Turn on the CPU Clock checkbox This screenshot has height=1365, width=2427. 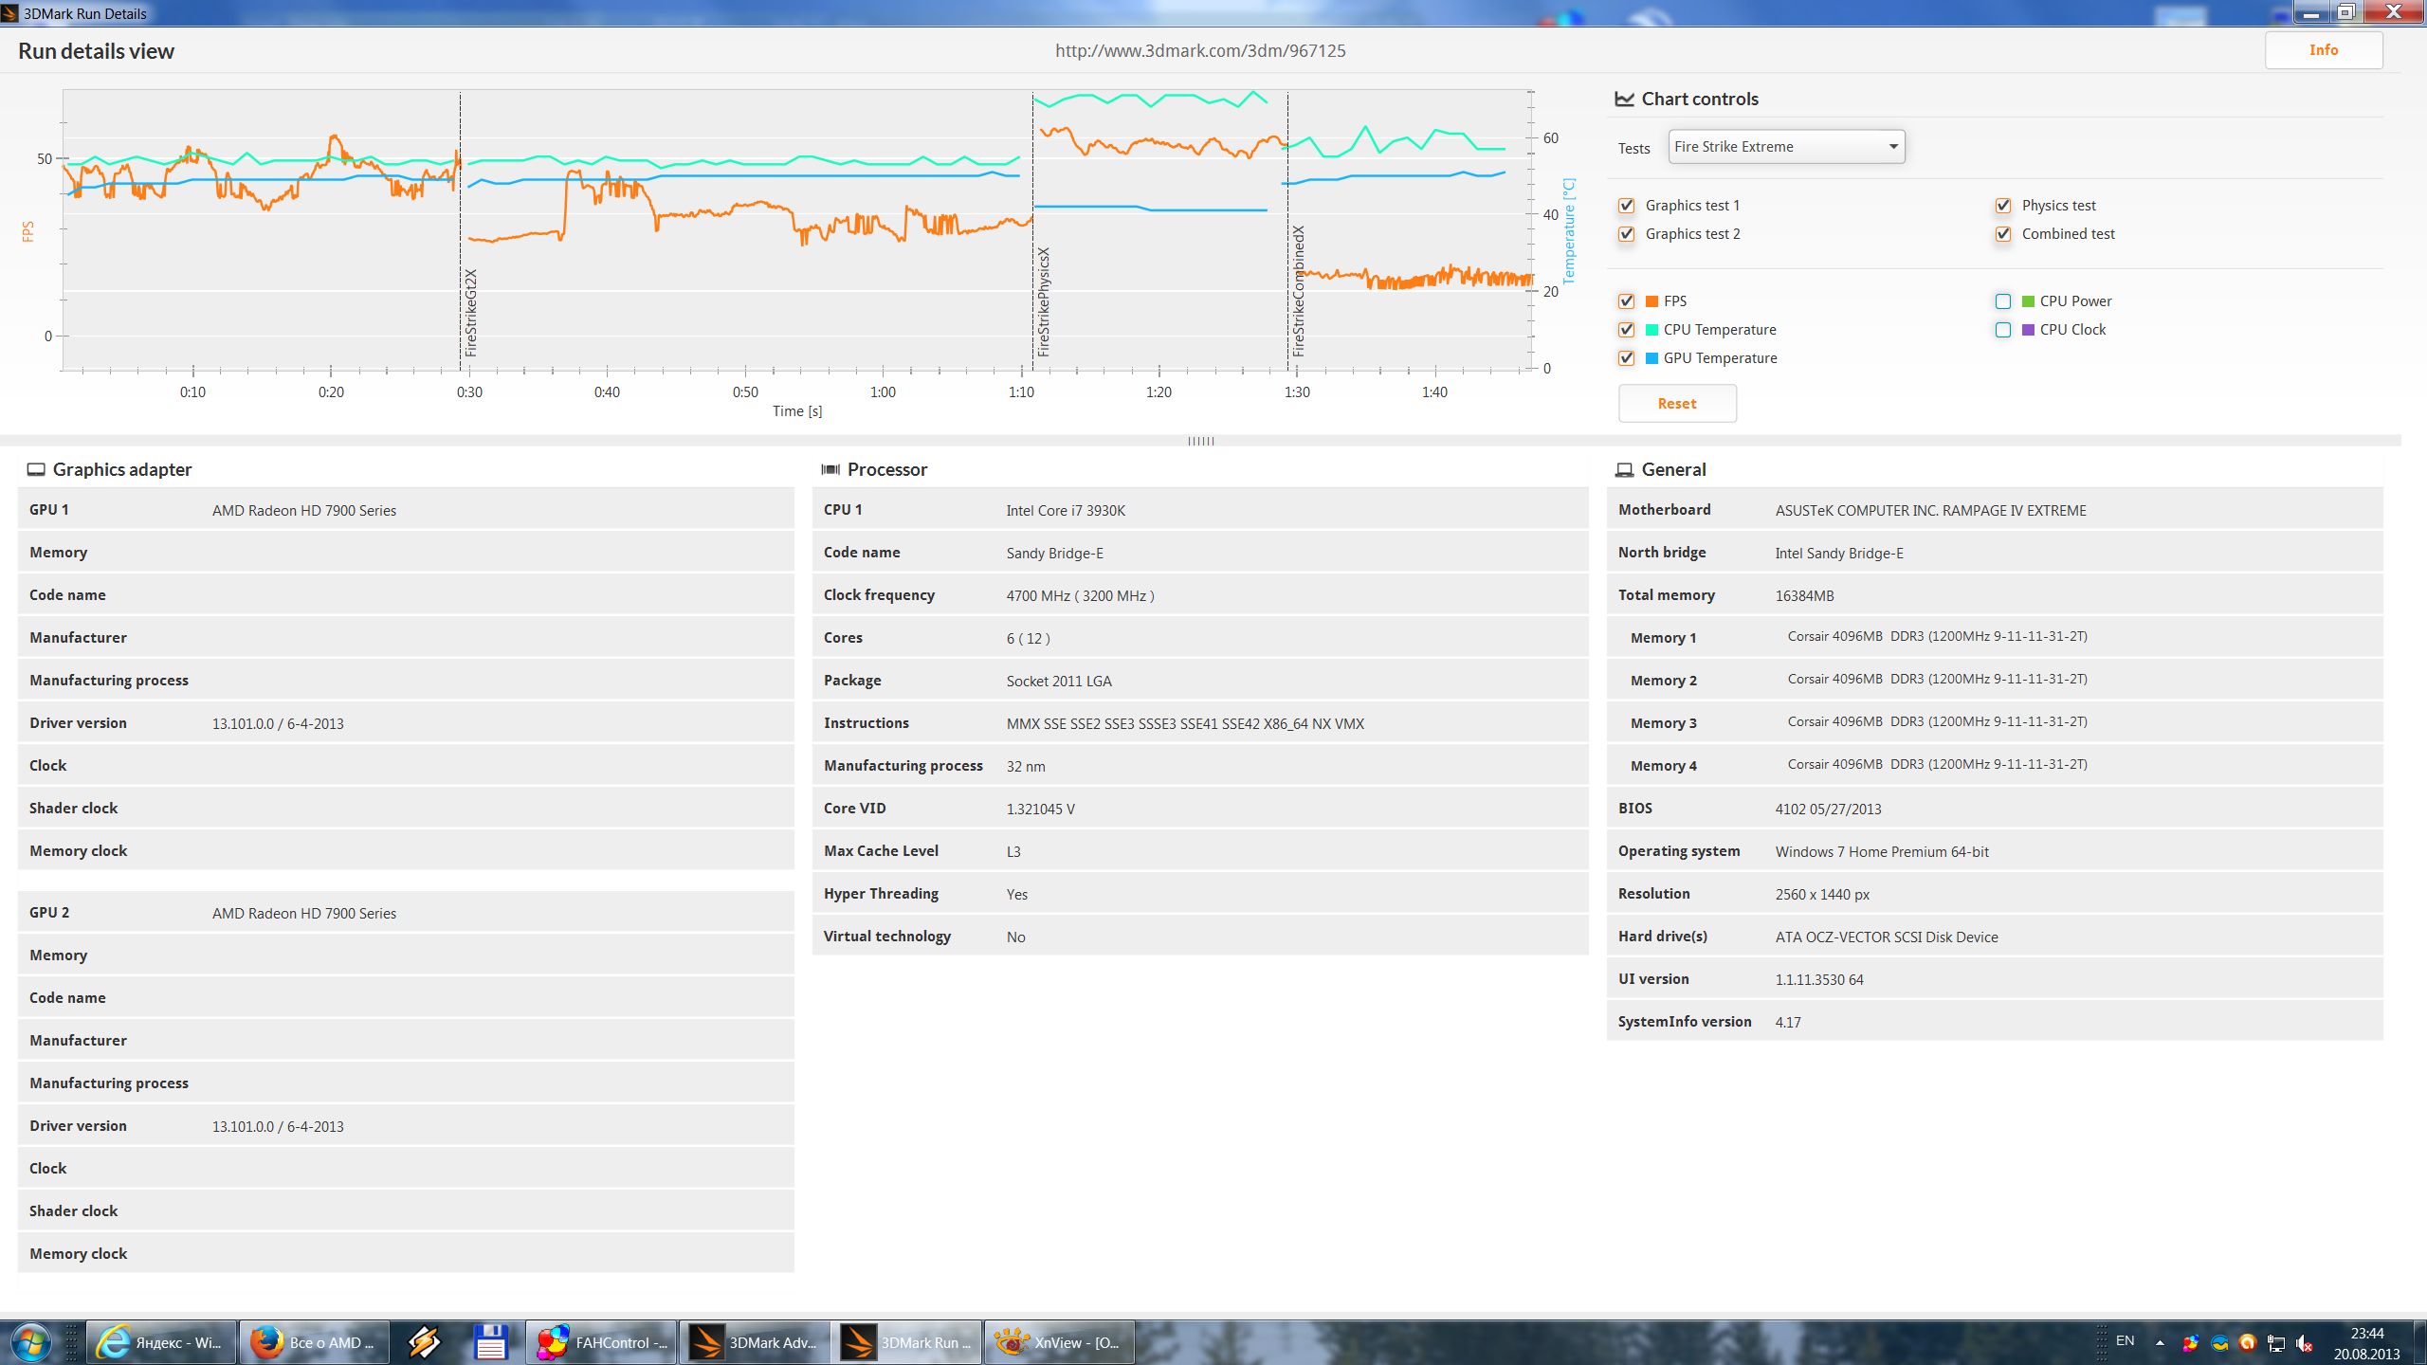click(x=2003, y=330)
